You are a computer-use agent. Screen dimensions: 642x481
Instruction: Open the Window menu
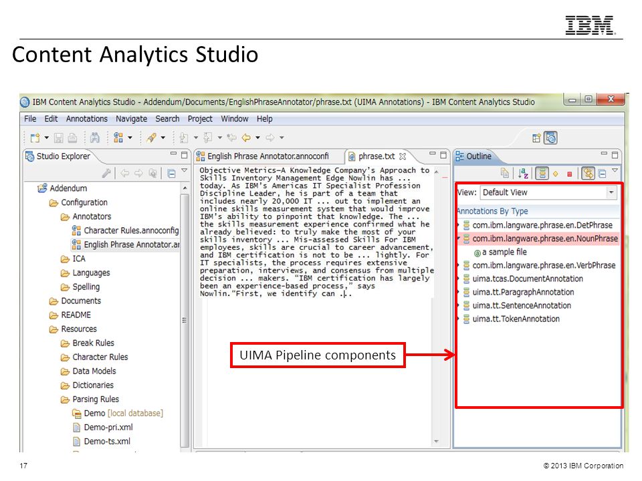(234, 119)
